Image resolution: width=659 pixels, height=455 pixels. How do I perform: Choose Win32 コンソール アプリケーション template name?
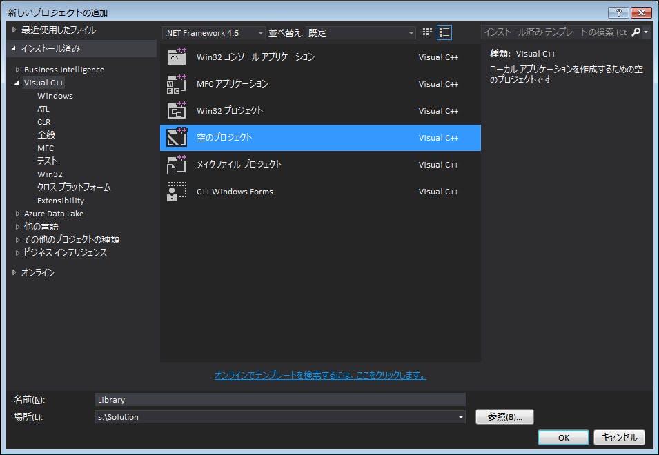(255, 57)
